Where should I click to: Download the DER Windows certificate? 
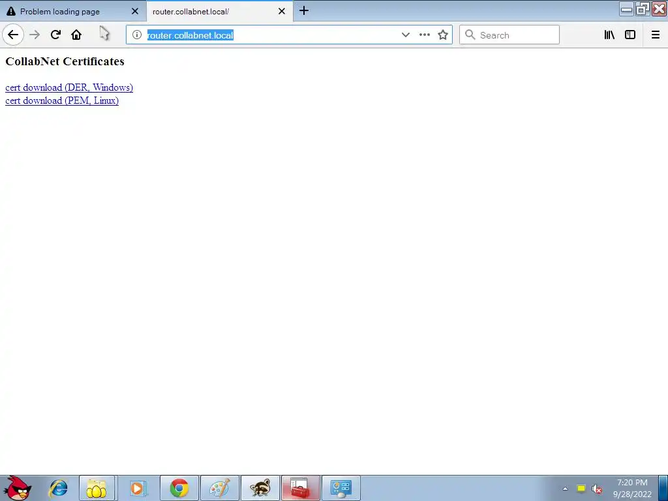point(69,87)
